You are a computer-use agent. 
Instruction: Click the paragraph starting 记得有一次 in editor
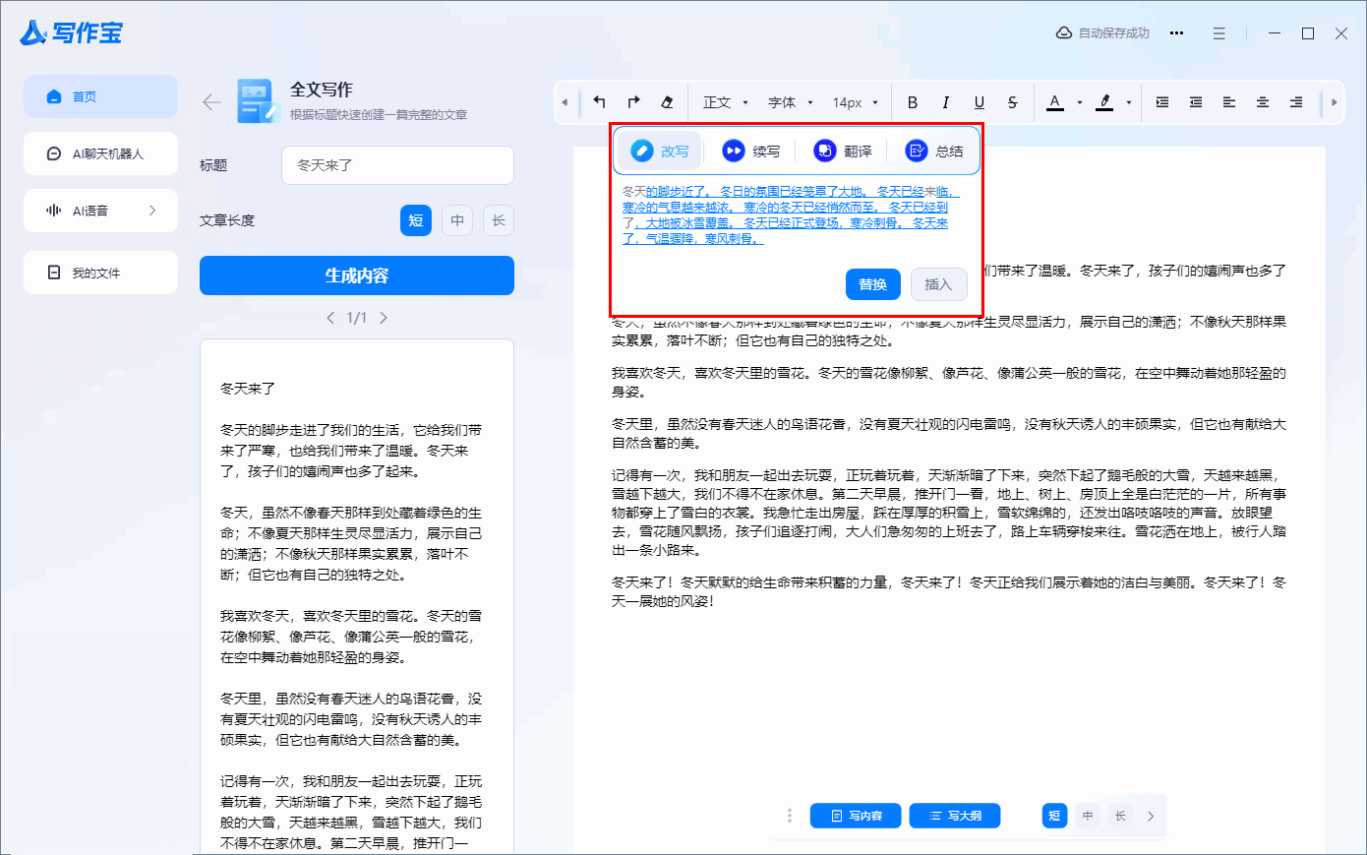[x=949, y=513]
